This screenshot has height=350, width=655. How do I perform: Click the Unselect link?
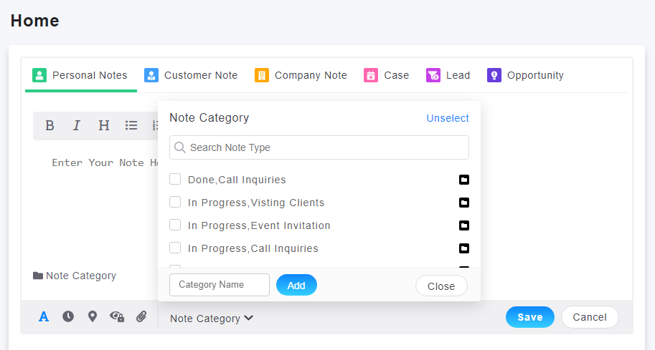pos(448,118)
